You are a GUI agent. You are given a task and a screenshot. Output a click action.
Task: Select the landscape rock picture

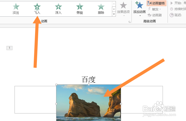point(89,103)
